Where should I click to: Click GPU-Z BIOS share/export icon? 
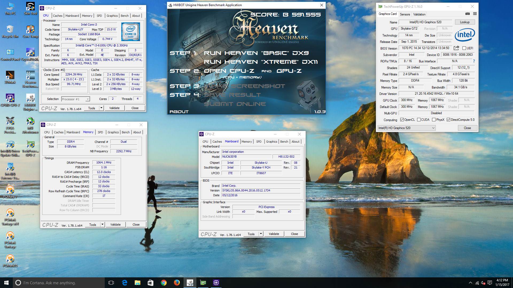coord(456,48)
